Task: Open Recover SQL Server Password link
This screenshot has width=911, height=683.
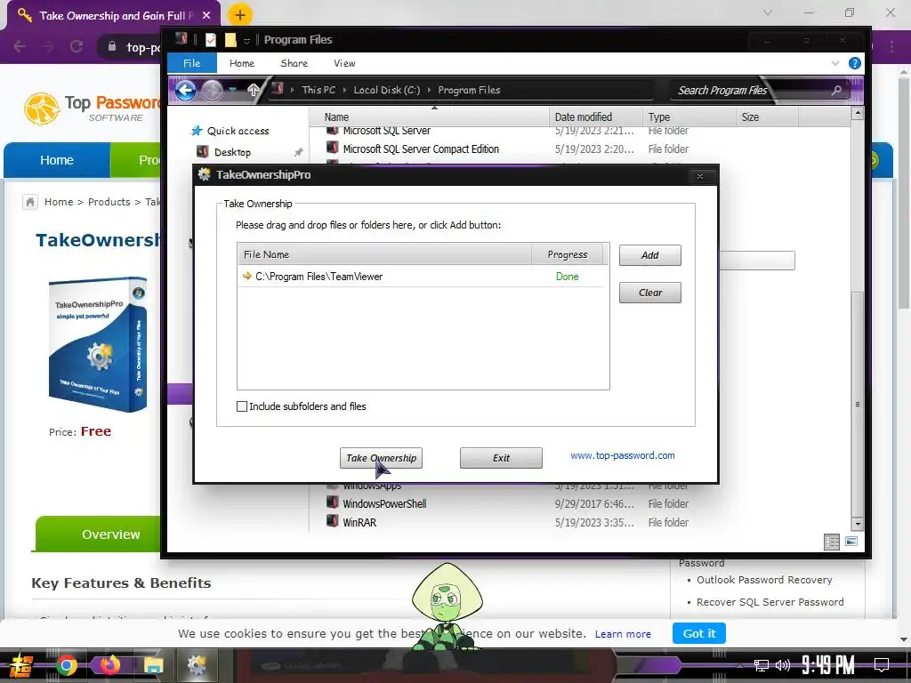Action: coord(770,602)
